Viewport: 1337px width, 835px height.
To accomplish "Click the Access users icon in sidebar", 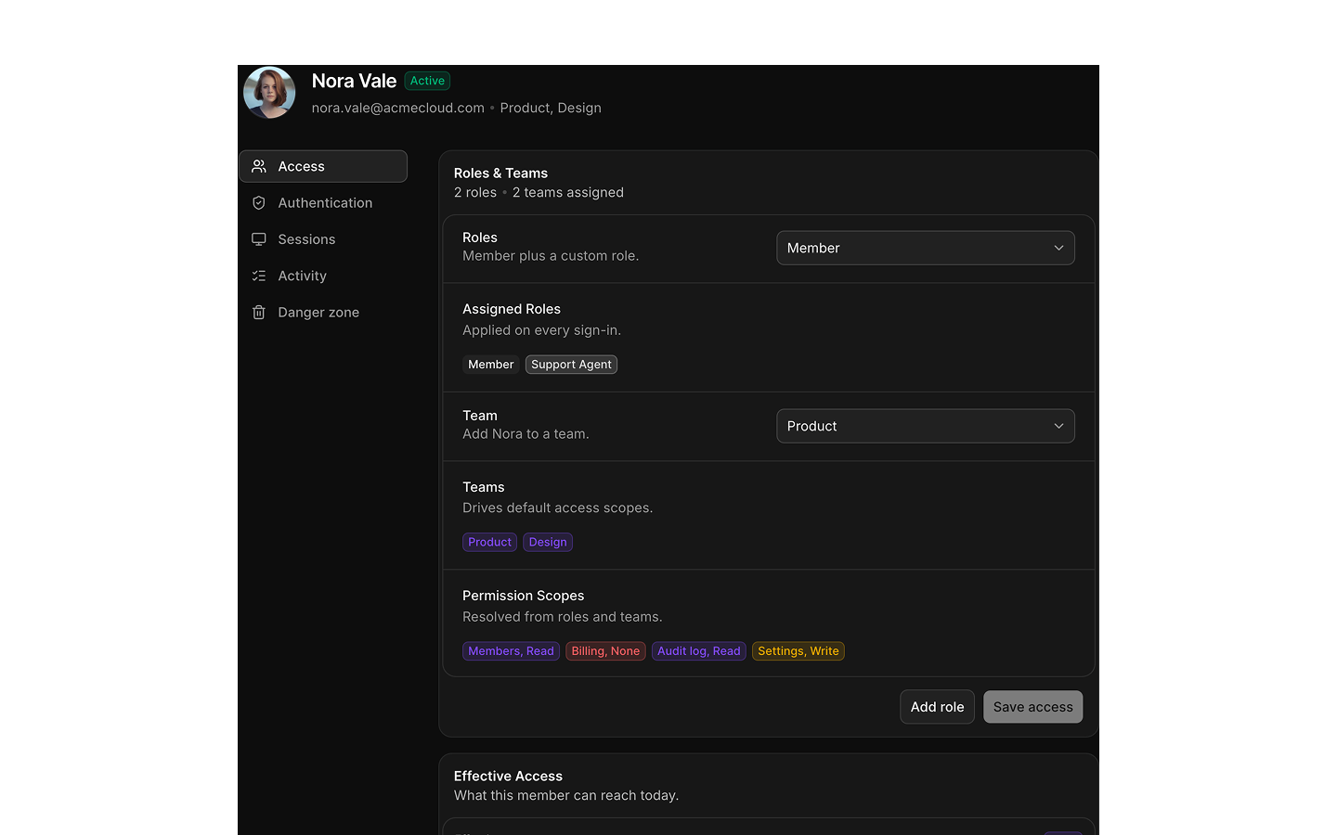I will click(259, 166).
